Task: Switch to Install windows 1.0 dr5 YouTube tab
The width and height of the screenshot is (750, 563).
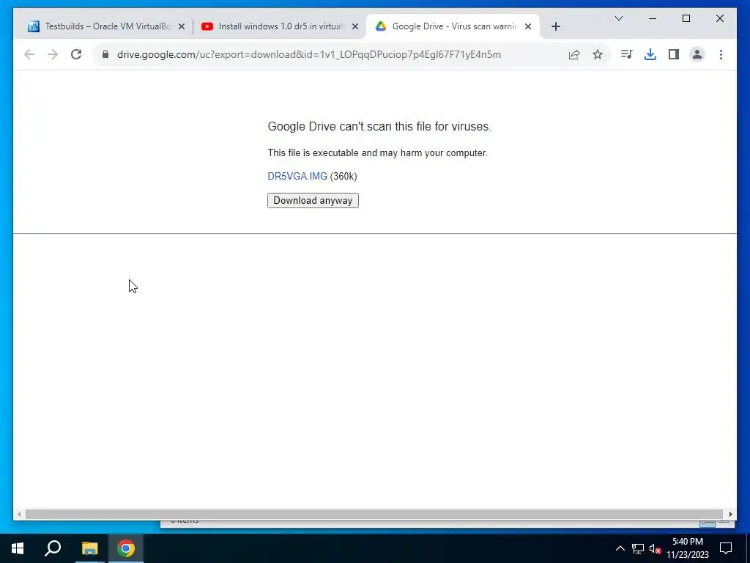Action: (281, 26)
